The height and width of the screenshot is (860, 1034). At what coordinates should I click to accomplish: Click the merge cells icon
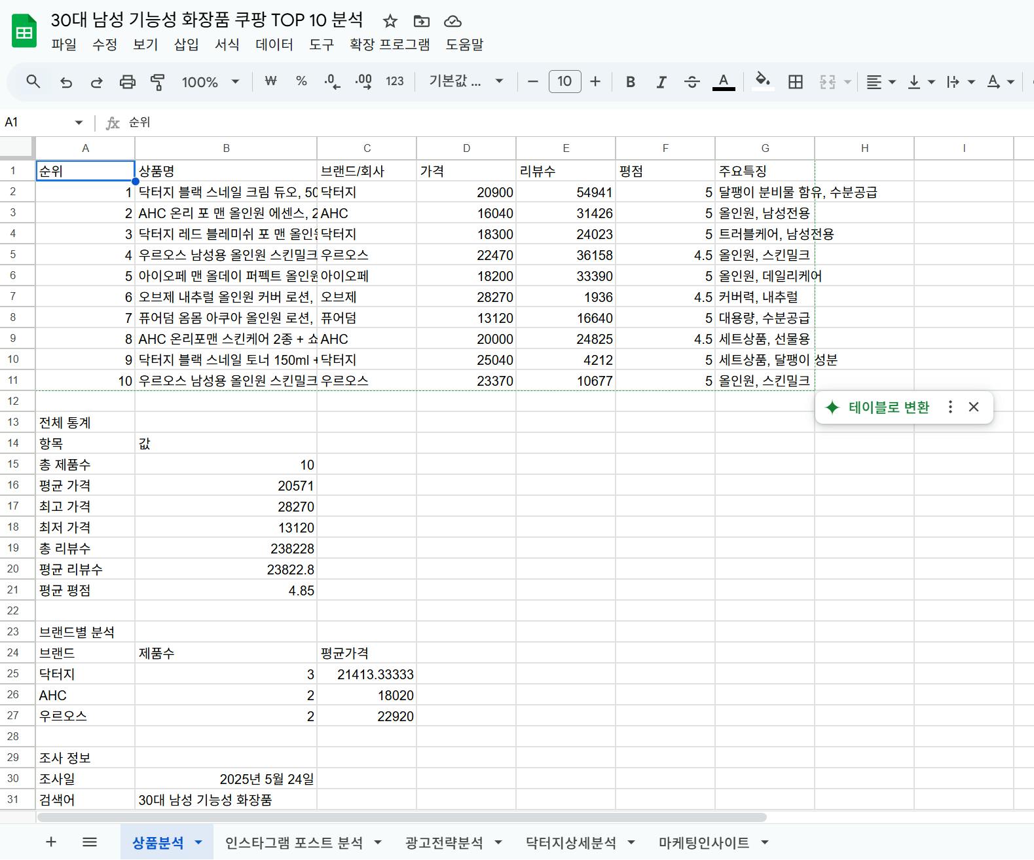click(828, 82)
